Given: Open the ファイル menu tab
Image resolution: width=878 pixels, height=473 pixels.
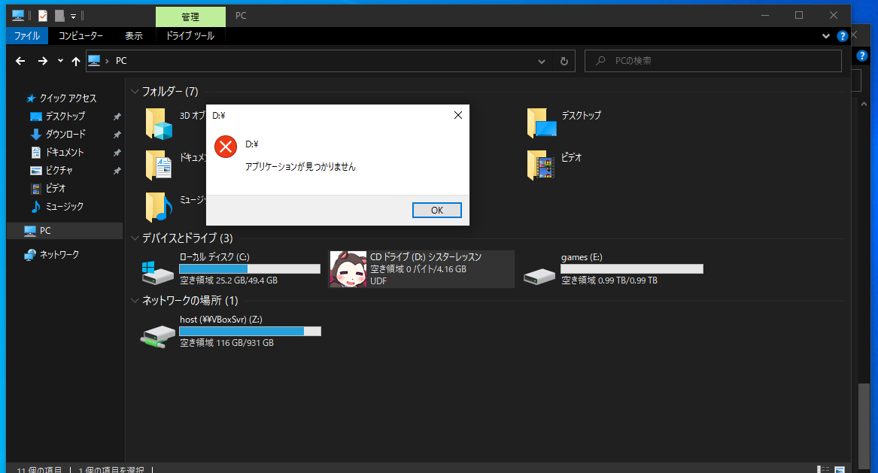Looking at the screenshot, I should pyautogui.click(x=27, y=35).
